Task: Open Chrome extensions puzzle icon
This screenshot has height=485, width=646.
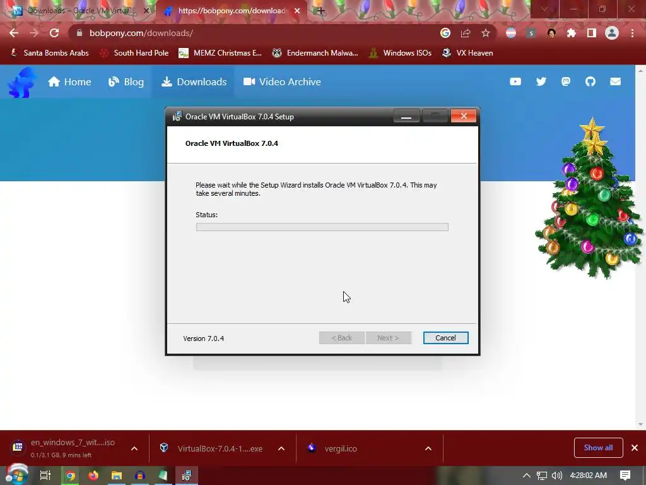Action: pyautogui.click(x=571, y=33)
